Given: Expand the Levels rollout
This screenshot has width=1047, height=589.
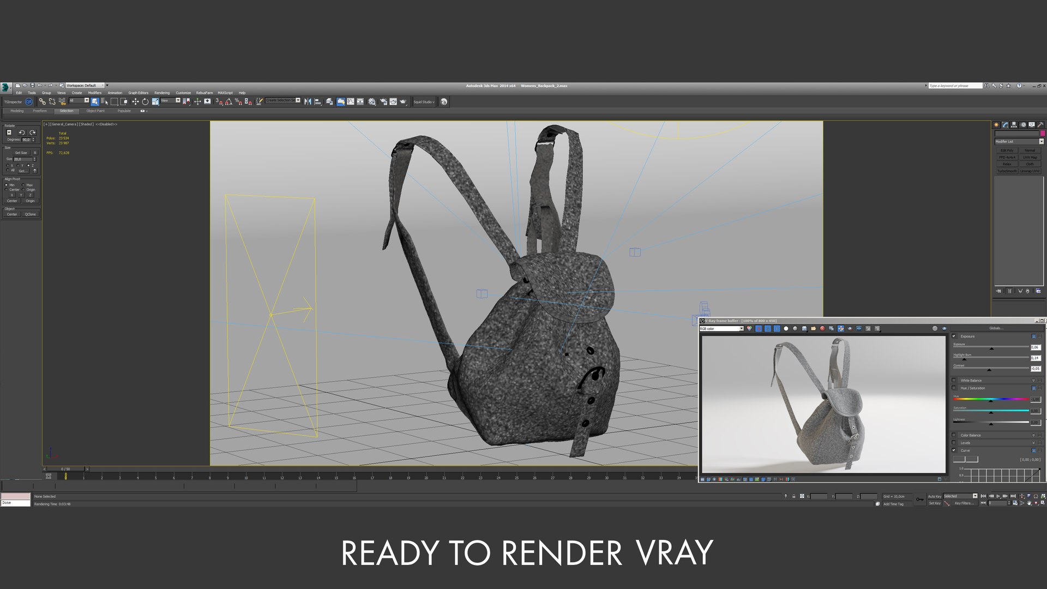Looking at the screenshot, I should tap(1033, 442).
